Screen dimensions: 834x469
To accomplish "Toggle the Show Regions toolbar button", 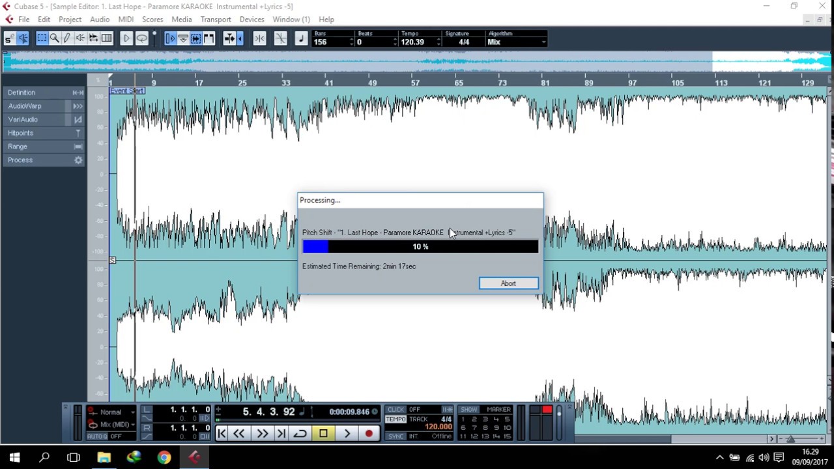I will [x=183, y=39].
